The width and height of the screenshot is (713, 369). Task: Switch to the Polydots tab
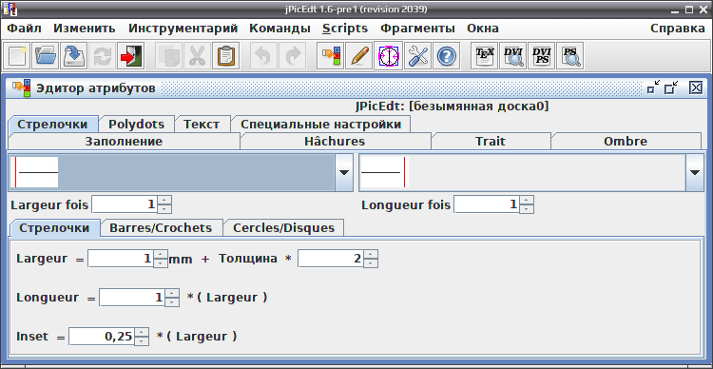pos(136,125)
